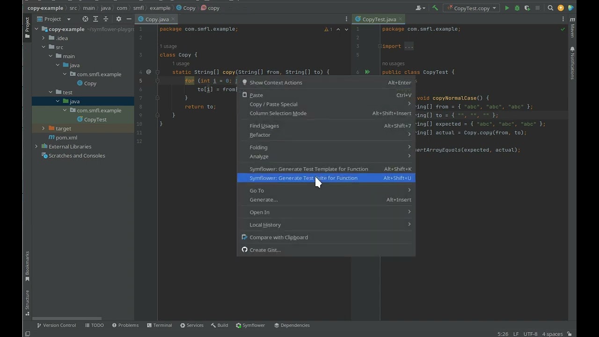Select Create Gist... entry

[x=326, y=250]
